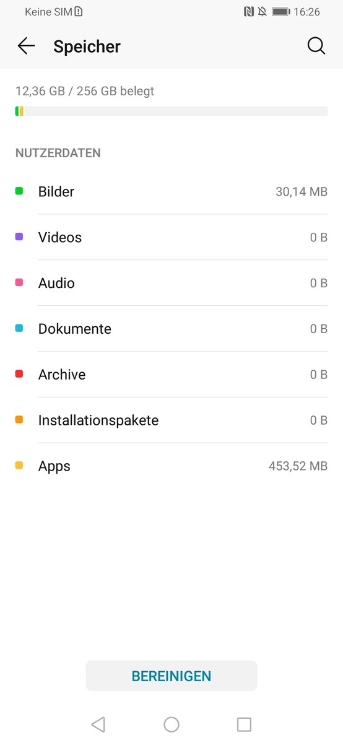Click the green Bilder color dot
This screenshot has height=743, width=343.
(19, 191)
